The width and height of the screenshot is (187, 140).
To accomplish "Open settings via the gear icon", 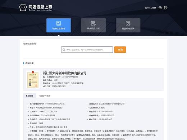I will point(160,8).
